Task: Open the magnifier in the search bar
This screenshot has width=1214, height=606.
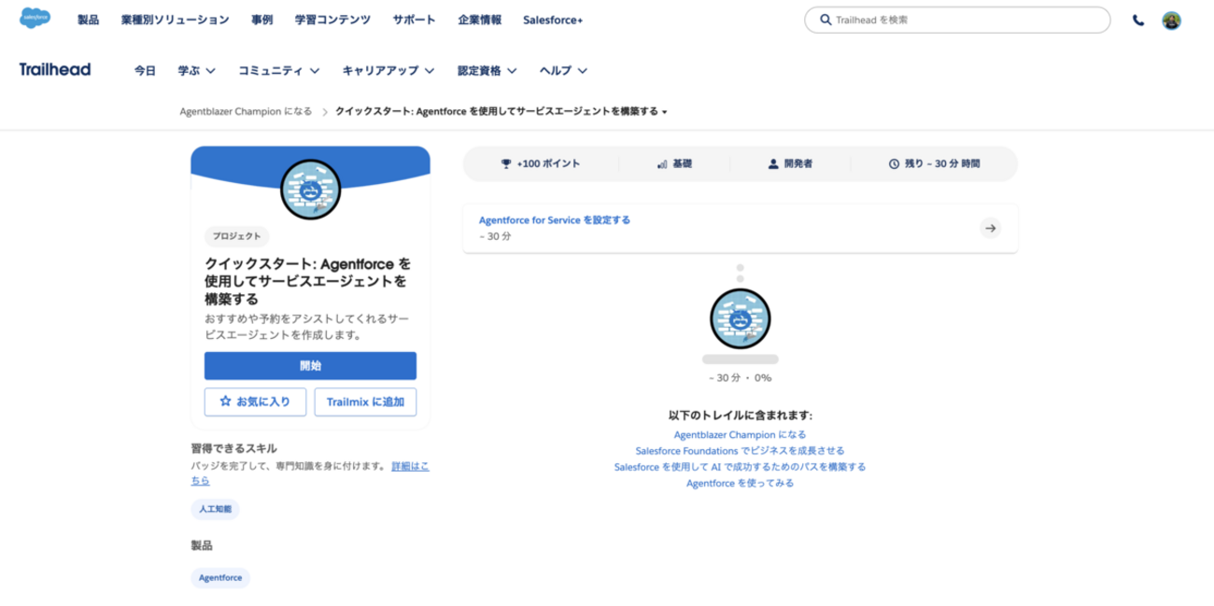Action: pyautogui.click(x=825, y=19)
